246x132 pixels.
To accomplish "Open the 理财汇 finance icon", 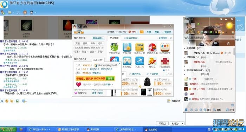I will (x=152, y=61).
